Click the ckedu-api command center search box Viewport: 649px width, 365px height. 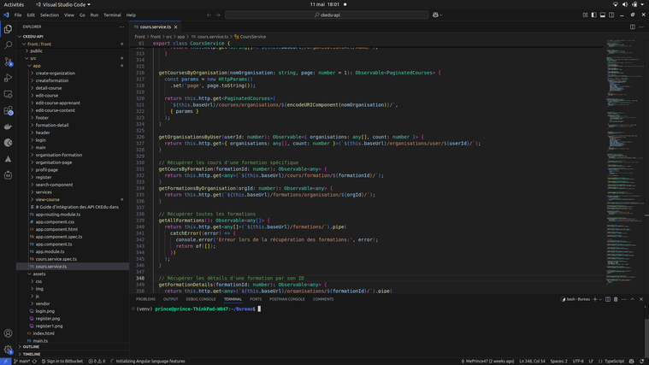point(327,15)
